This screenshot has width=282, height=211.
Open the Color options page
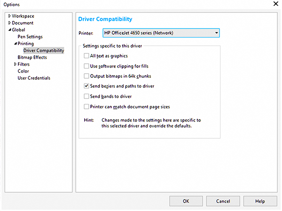(x=23, y=71)
